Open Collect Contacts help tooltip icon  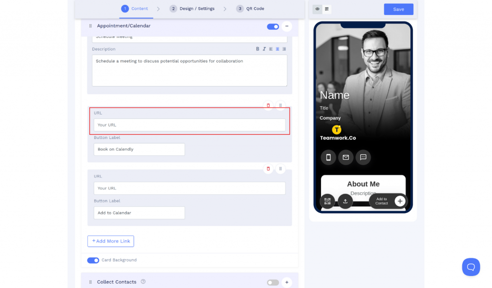143,282
